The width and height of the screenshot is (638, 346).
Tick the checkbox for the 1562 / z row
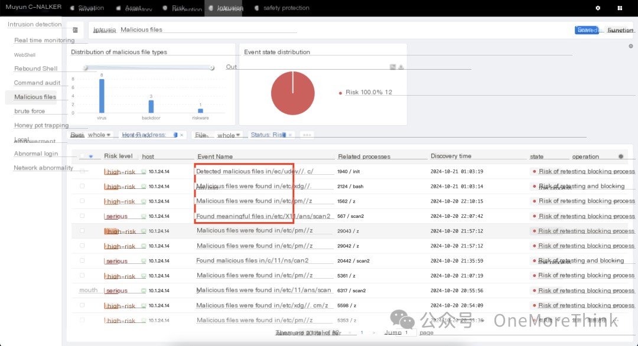point(82,201)
